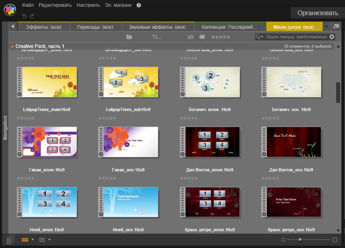Open the help question mark icon

(139, 5)
